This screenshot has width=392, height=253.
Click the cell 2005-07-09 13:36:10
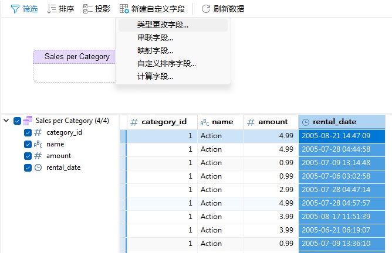click(x=342, y=244)
